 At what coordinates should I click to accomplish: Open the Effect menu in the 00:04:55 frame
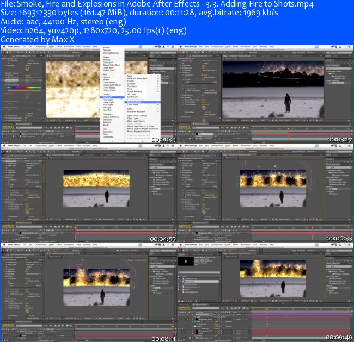pyautogui.click(x=59, y=146)
